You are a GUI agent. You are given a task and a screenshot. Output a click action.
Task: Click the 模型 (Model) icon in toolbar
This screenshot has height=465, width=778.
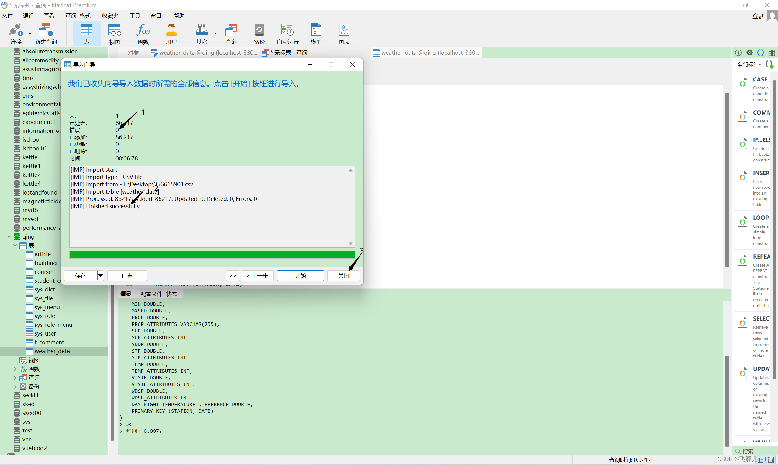pos(316,34)
